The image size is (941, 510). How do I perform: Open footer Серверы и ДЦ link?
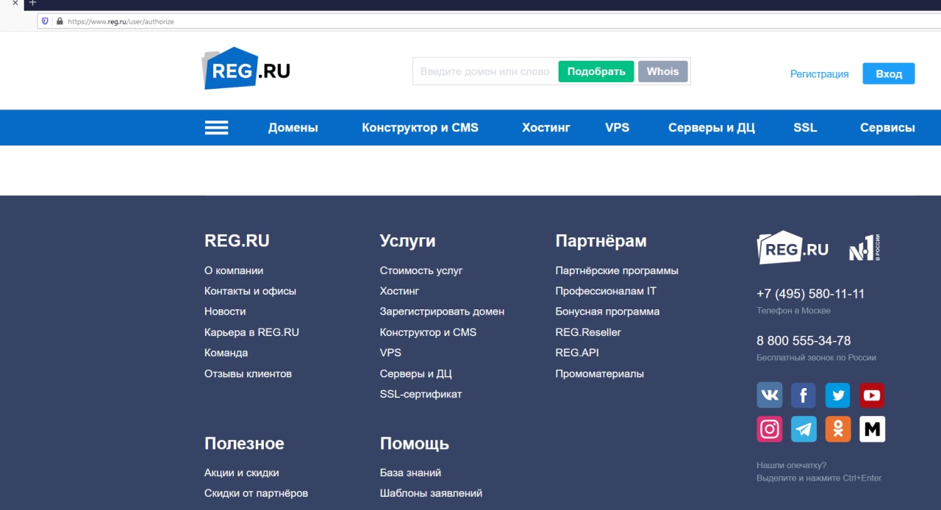pos(415,373)
